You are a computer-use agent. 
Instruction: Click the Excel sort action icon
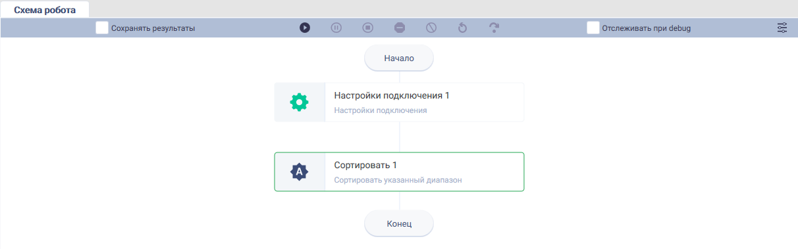[300, 171]
